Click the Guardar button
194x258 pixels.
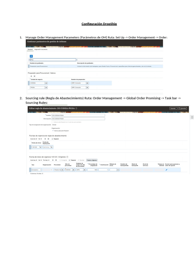[x=173, y=108]
